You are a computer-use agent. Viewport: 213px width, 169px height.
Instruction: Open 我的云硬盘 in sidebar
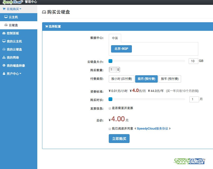coord(19,50)
